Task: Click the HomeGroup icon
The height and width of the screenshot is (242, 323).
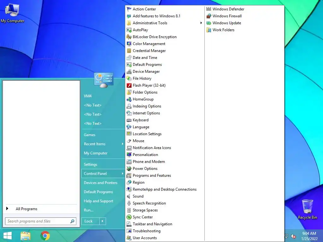Action: tap(129, 99)
